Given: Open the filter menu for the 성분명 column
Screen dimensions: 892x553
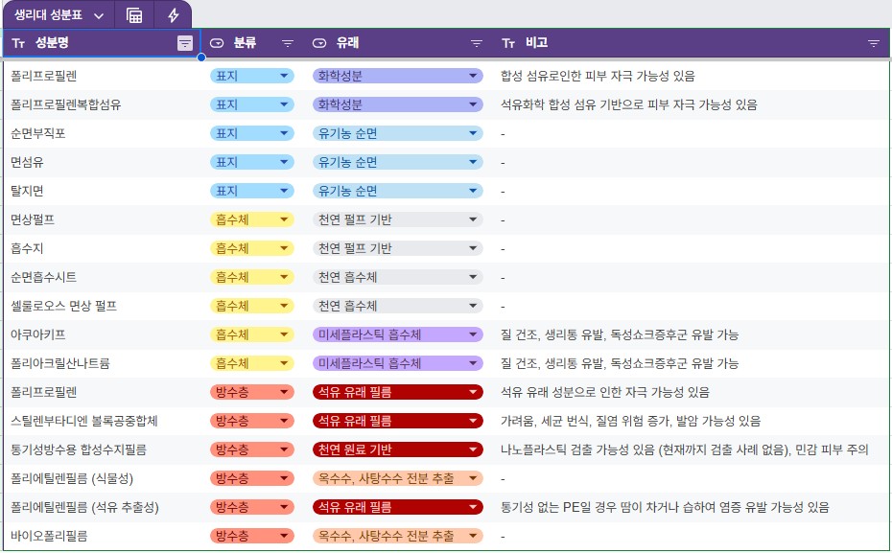Looking at the screenshot, I should tap(184, 43).
